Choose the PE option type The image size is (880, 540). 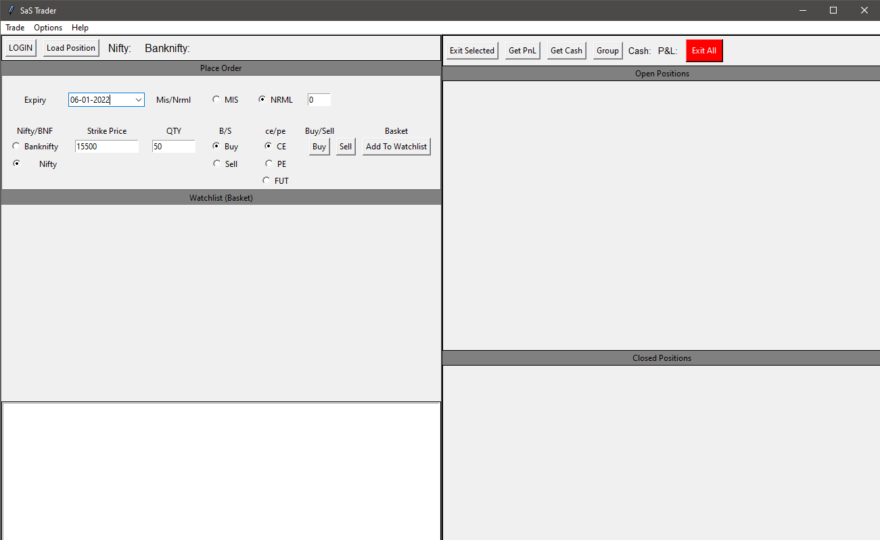tap(269, 164)
